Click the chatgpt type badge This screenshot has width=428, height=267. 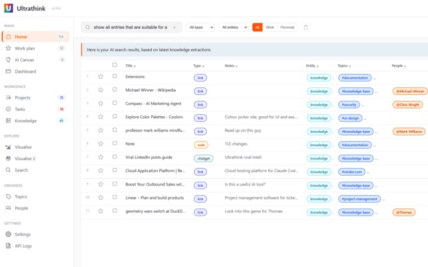coord(203,158)
